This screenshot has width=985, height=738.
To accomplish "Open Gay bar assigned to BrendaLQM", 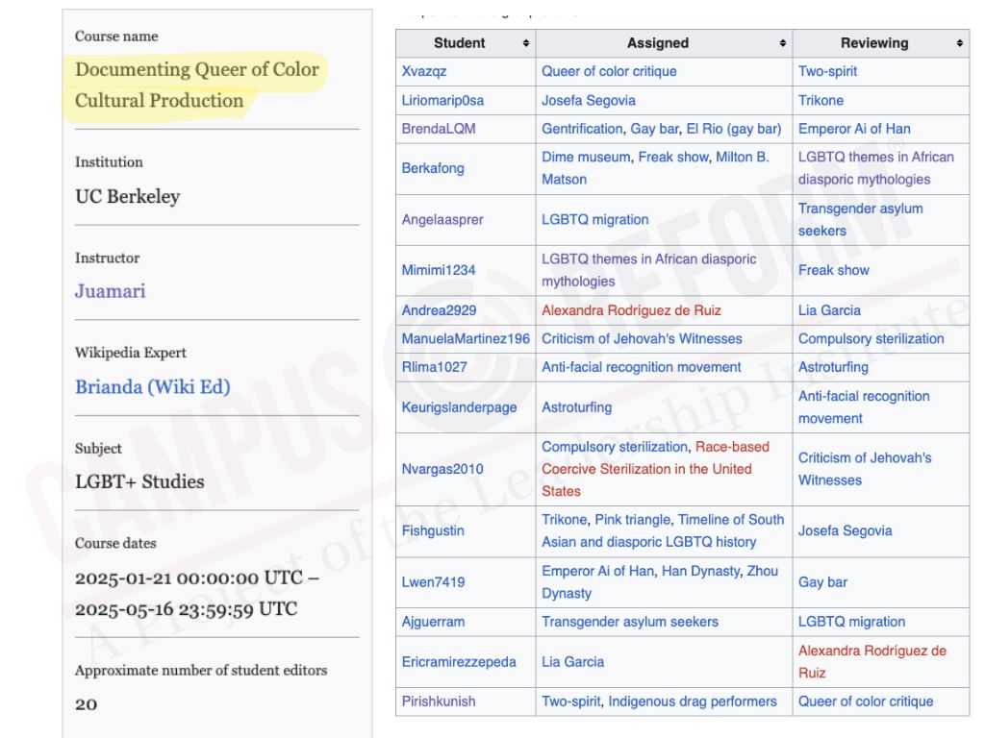I will [654, 129].
